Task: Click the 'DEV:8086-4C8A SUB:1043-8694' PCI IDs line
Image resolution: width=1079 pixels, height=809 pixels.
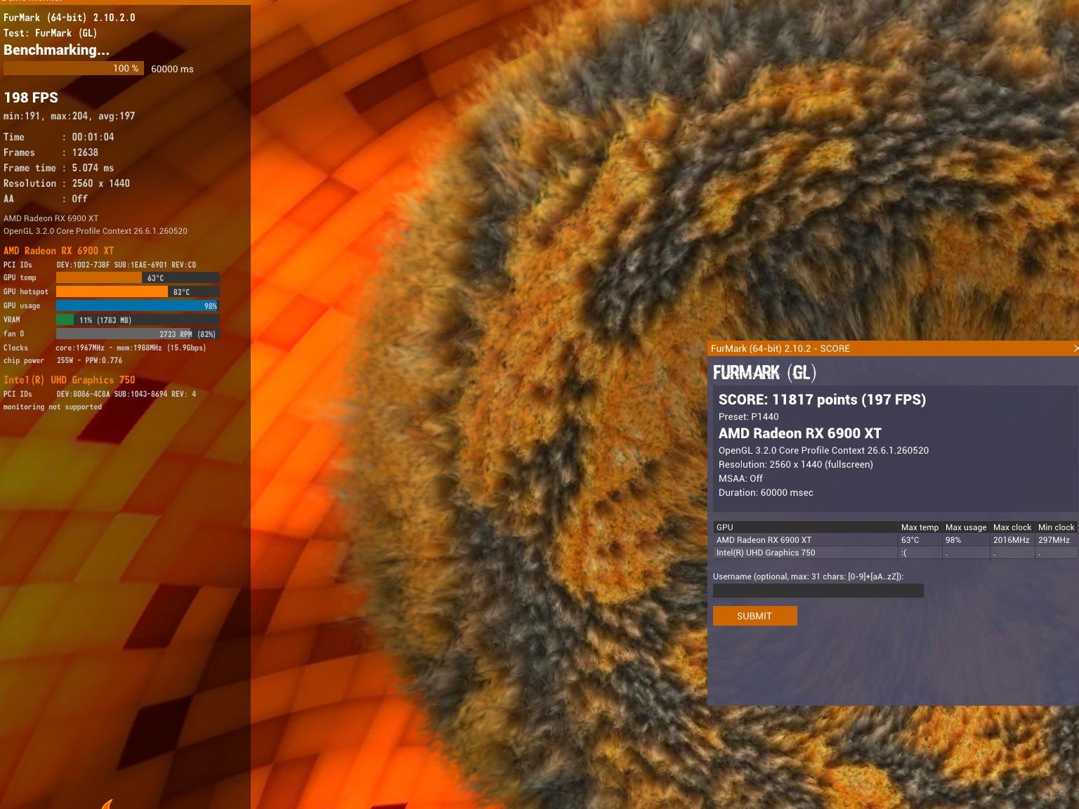Action: point(126,394)
